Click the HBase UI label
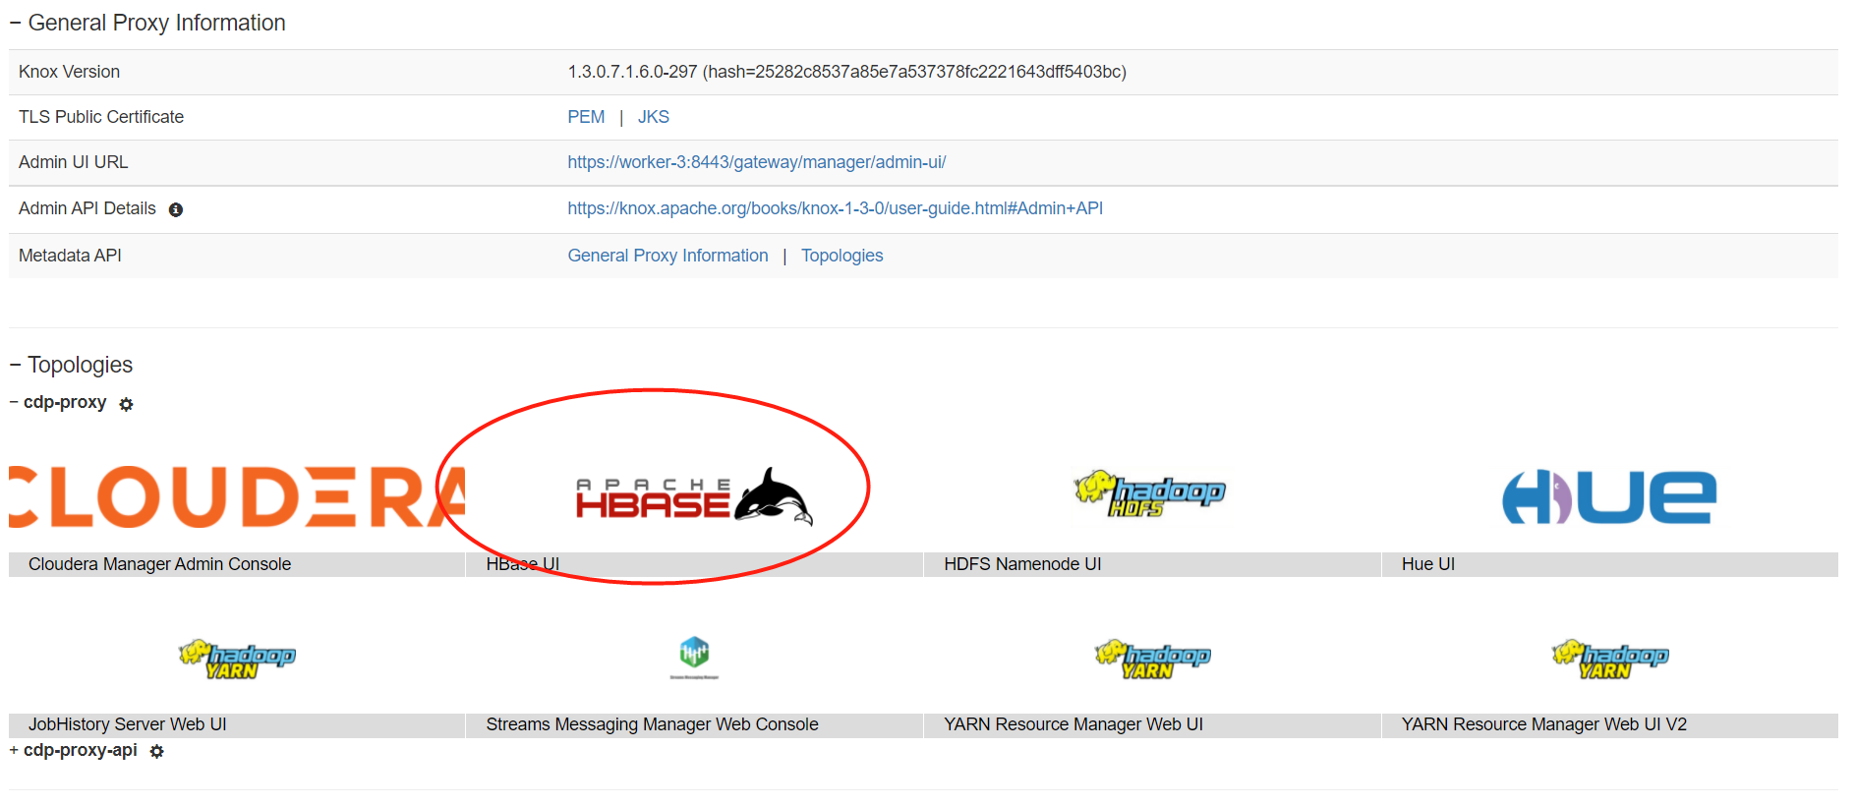The height and width of the screenshot is (806, 1856). 522,564
